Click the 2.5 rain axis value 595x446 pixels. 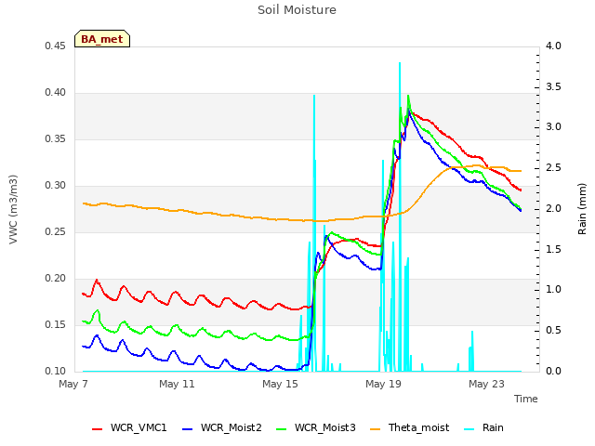(x=554, y=168)
